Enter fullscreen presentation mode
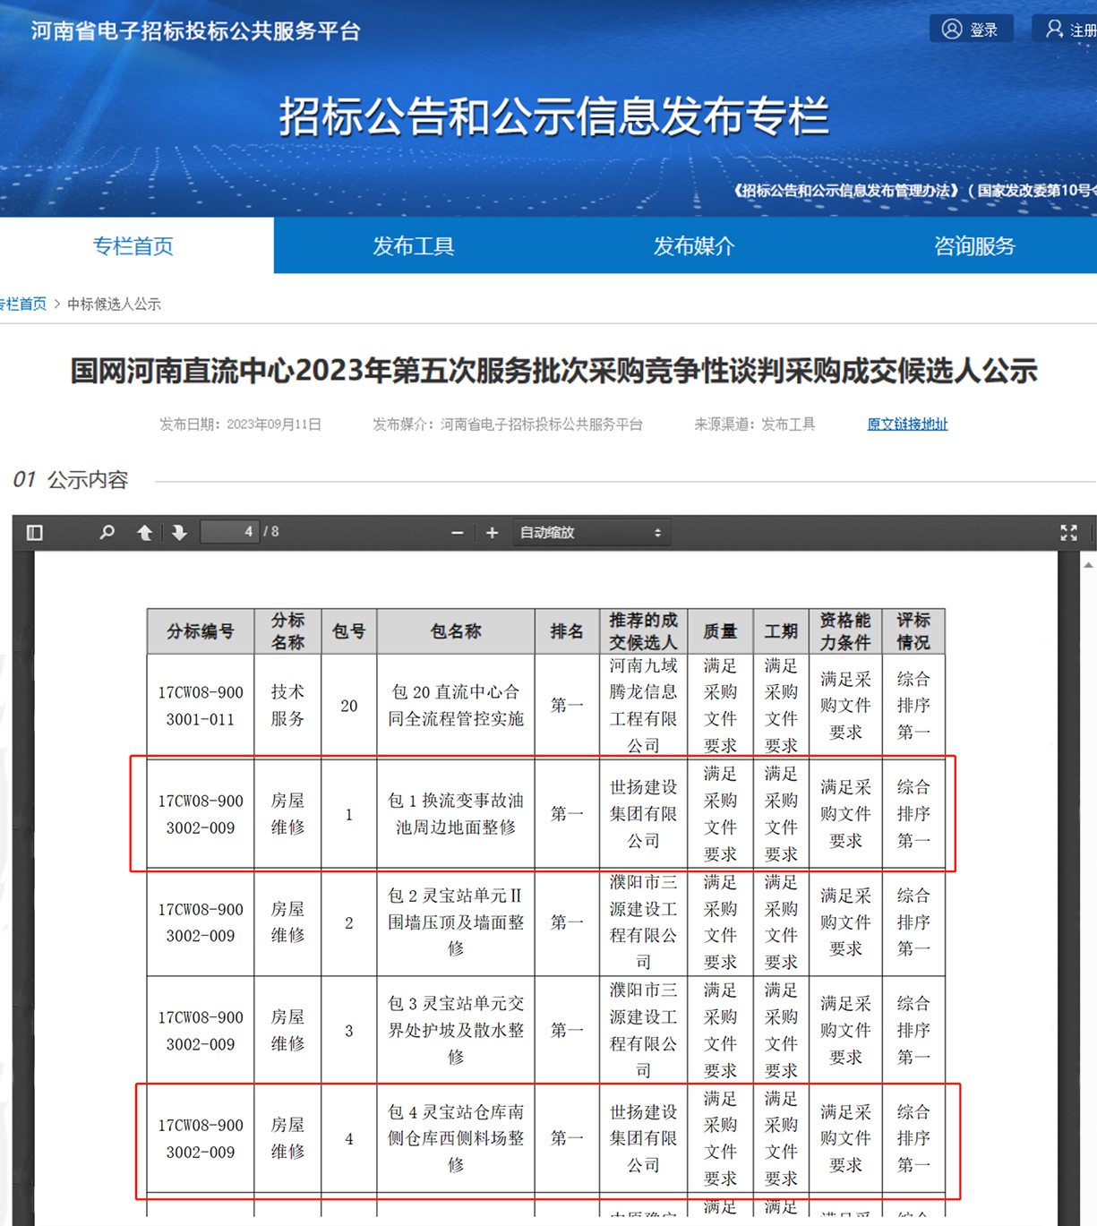The image size is (1097, 1226). [x=1068, y=533]
